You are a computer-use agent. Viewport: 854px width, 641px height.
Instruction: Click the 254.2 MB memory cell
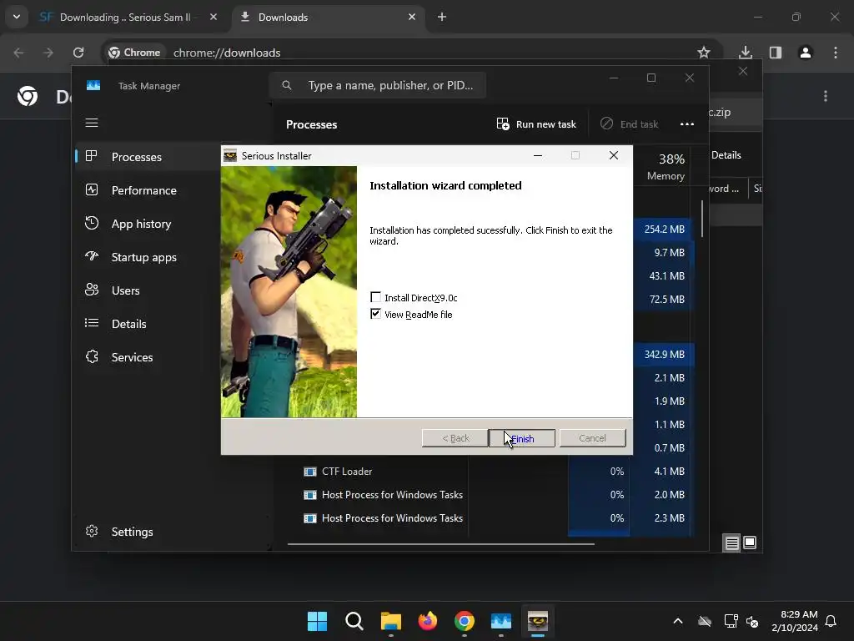click(x=663, y=229)
